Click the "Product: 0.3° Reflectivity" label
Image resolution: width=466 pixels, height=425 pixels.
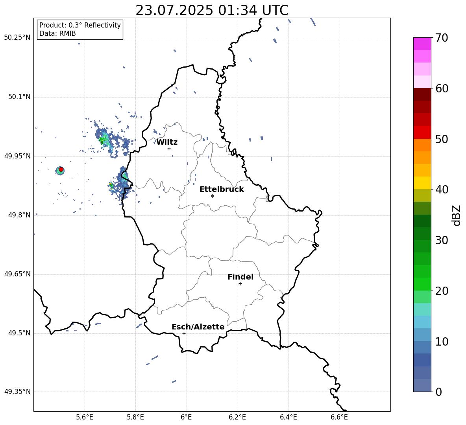[x=80, y=25]
